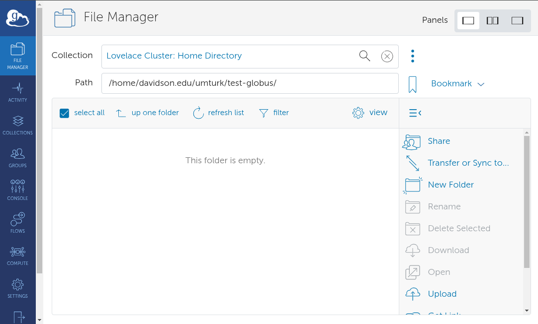Create a New Folder
The width and height of the screenshot is (538, 324).
click(x=439, y=185)
